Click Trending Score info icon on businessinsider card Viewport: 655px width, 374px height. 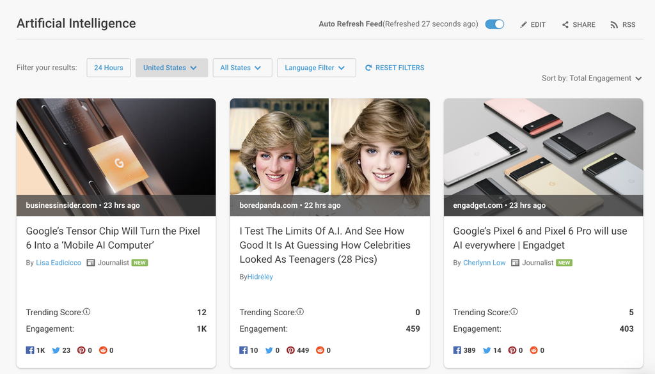[87, 312]
